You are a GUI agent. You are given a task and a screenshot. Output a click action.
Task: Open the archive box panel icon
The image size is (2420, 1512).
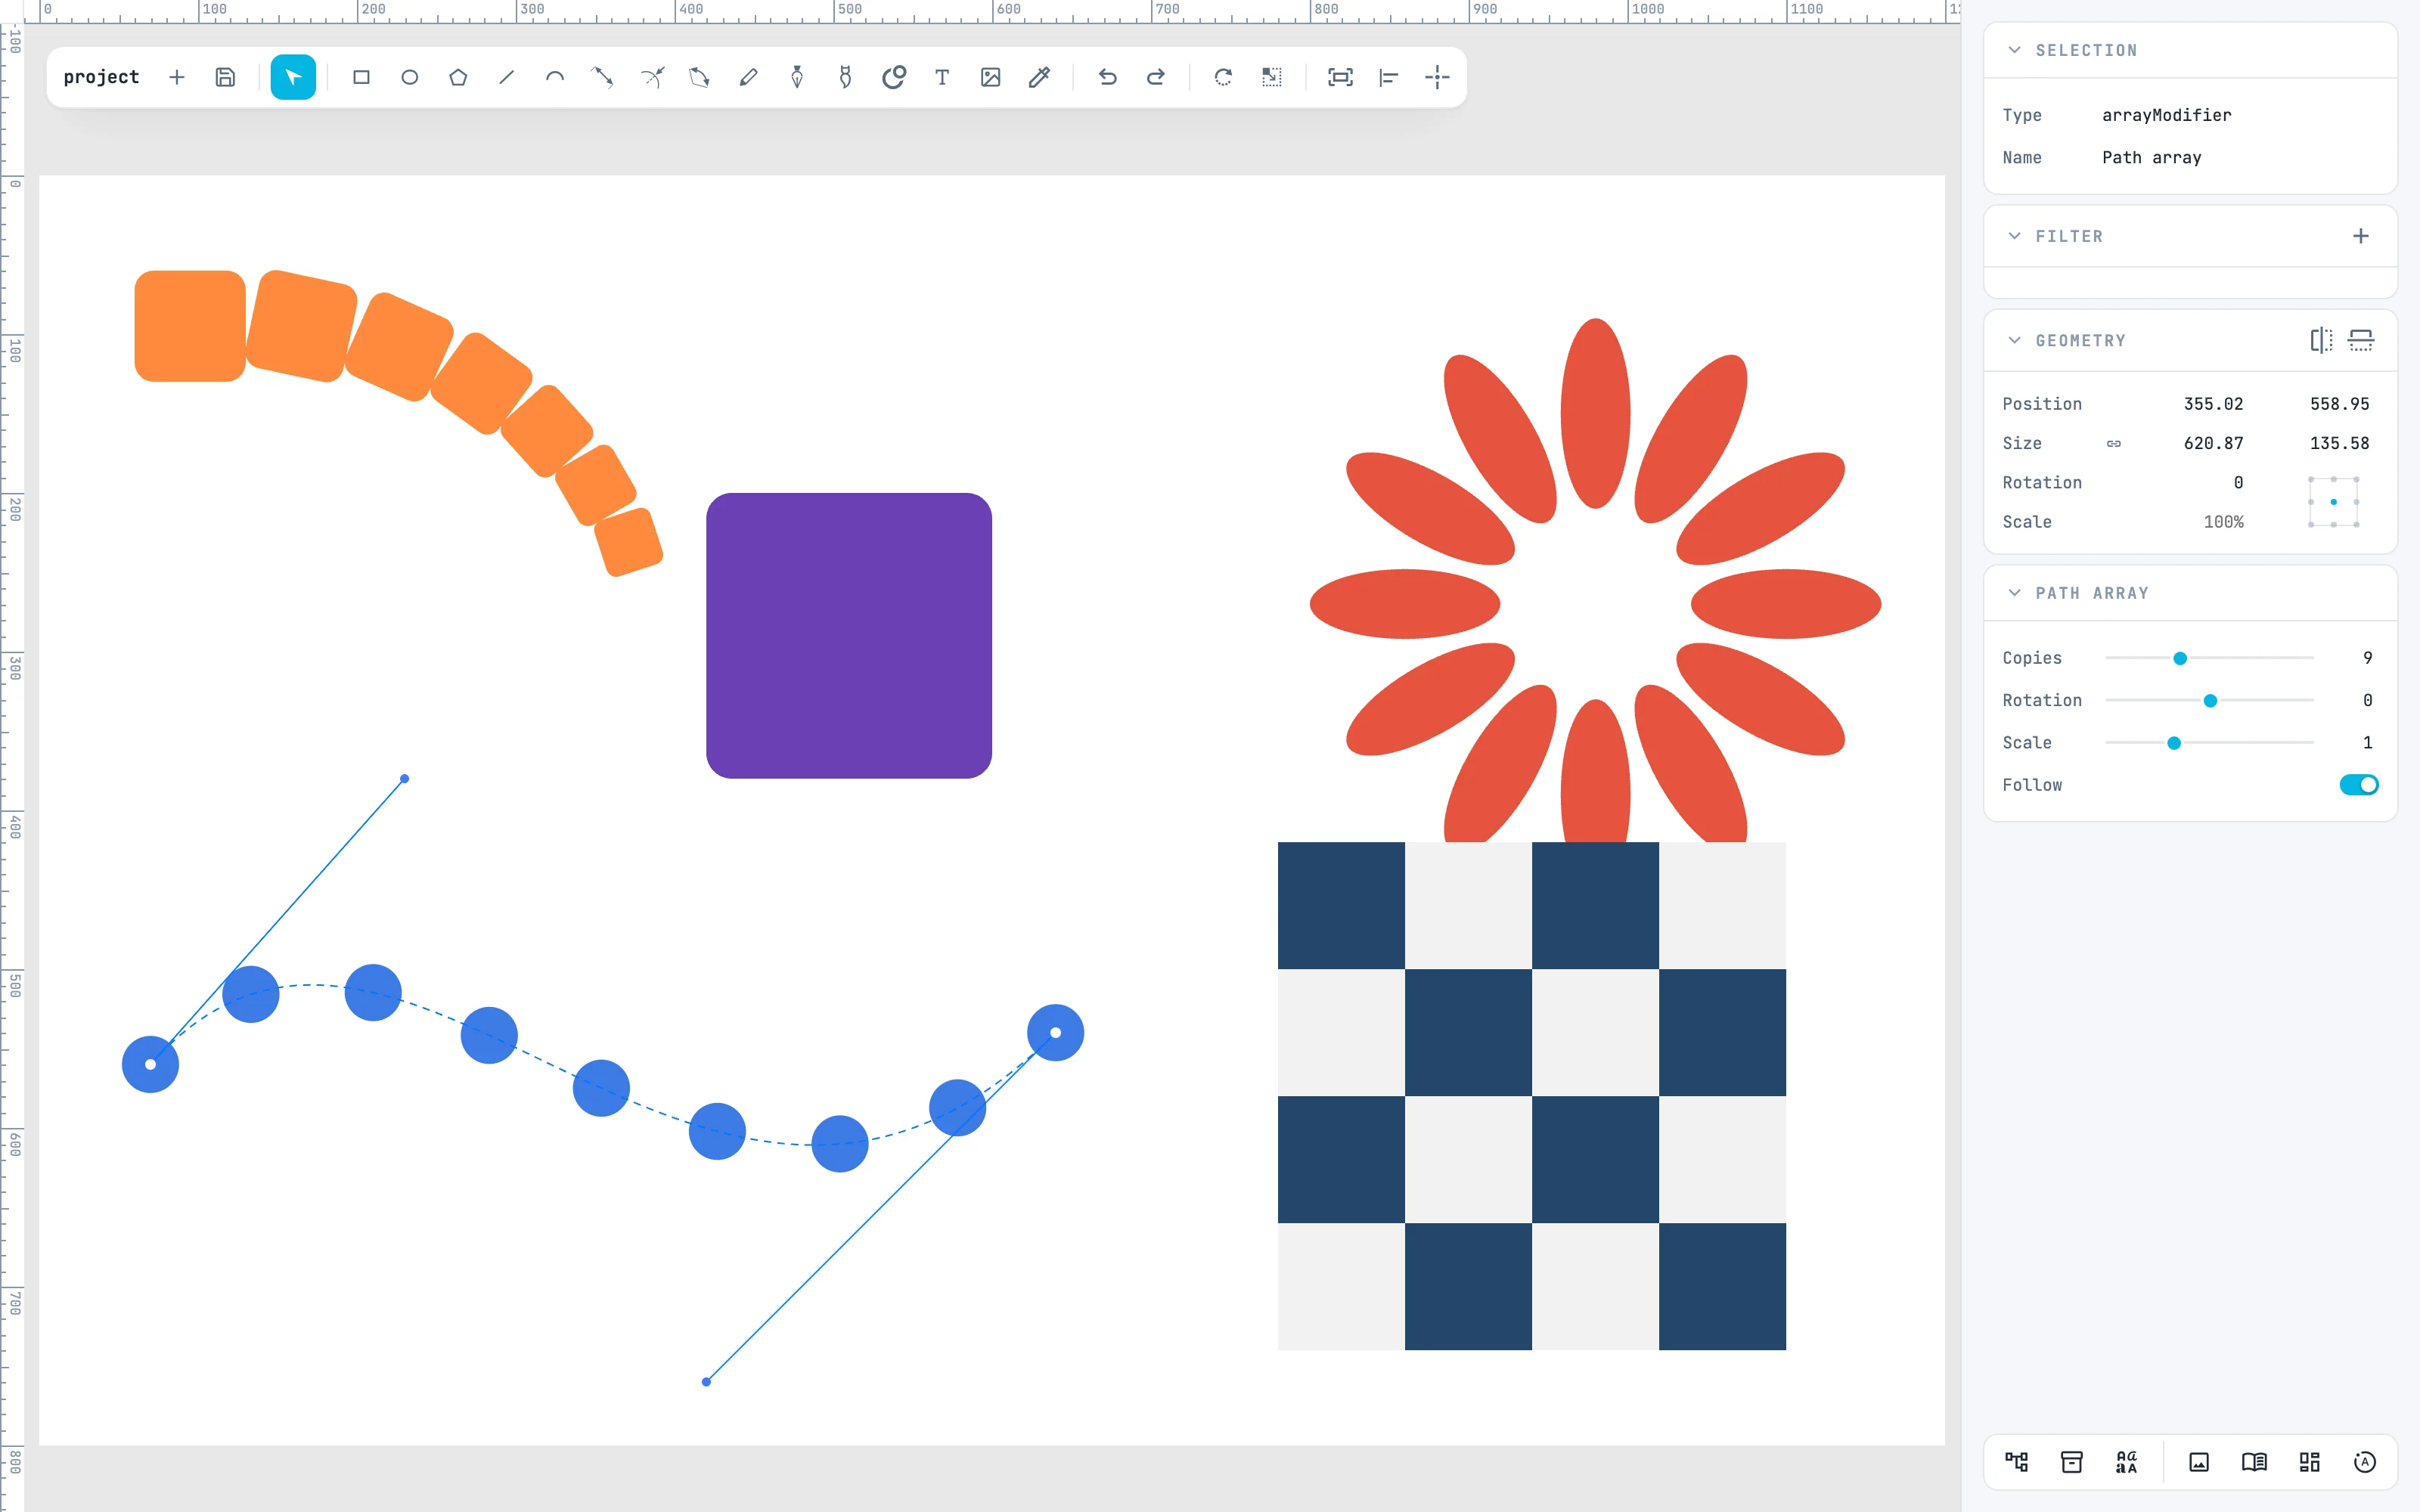2072,1462
